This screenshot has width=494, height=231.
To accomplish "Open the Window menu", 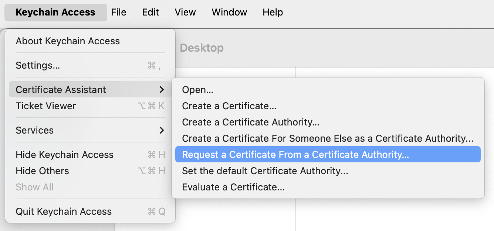I will click(229, 12).
